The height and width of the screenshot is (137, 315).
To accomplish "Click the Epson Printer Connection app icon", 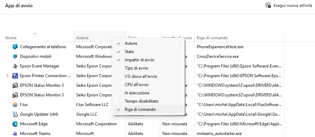I will (15, 76).
